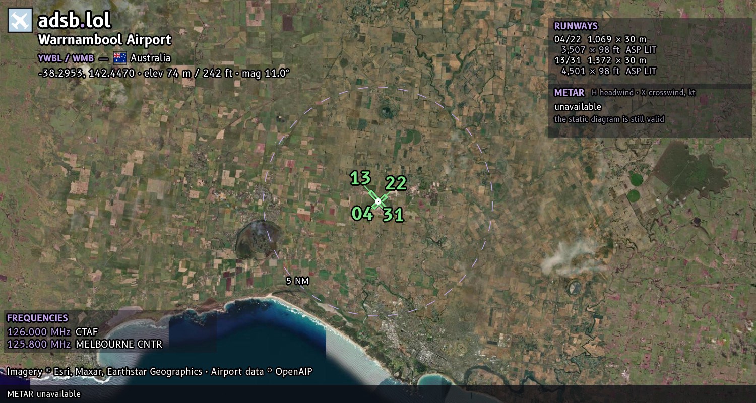Image resolution: width=756 pixels, height=403 pixels.
Task: Click the magnetic variation "mag 11.0°"
Action: [x=265, y=73]
